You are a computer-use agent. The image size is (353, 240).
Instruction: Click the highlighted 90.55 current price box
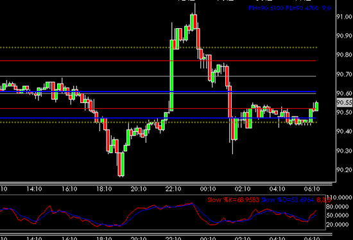point(345,102)
